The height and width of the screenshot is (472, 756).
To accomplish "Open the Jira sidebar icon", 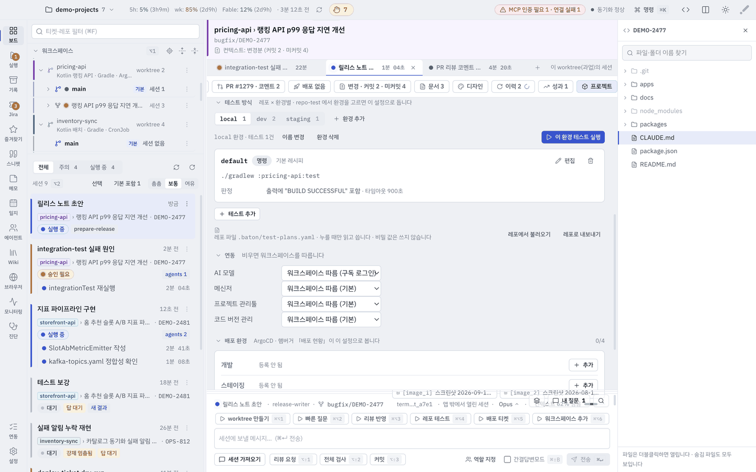I will point(13,109).
